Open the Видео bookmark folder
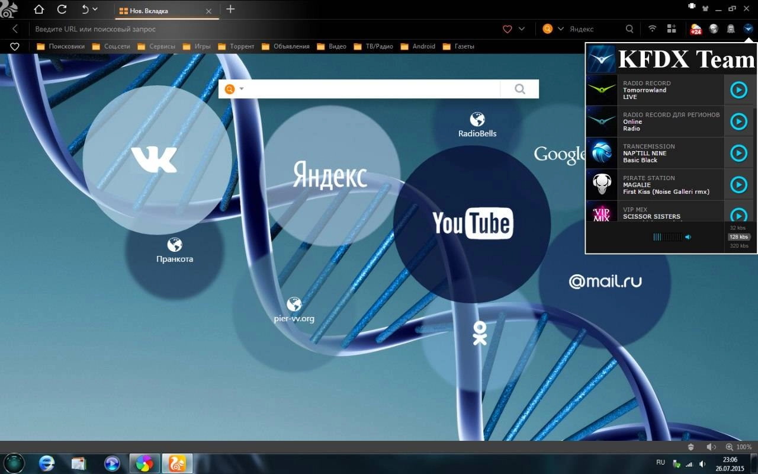Viewport: 758px width, 474px height. point(332,46)
